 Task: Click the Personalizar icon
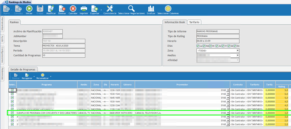pyautogui.click(x=42, y=75)
